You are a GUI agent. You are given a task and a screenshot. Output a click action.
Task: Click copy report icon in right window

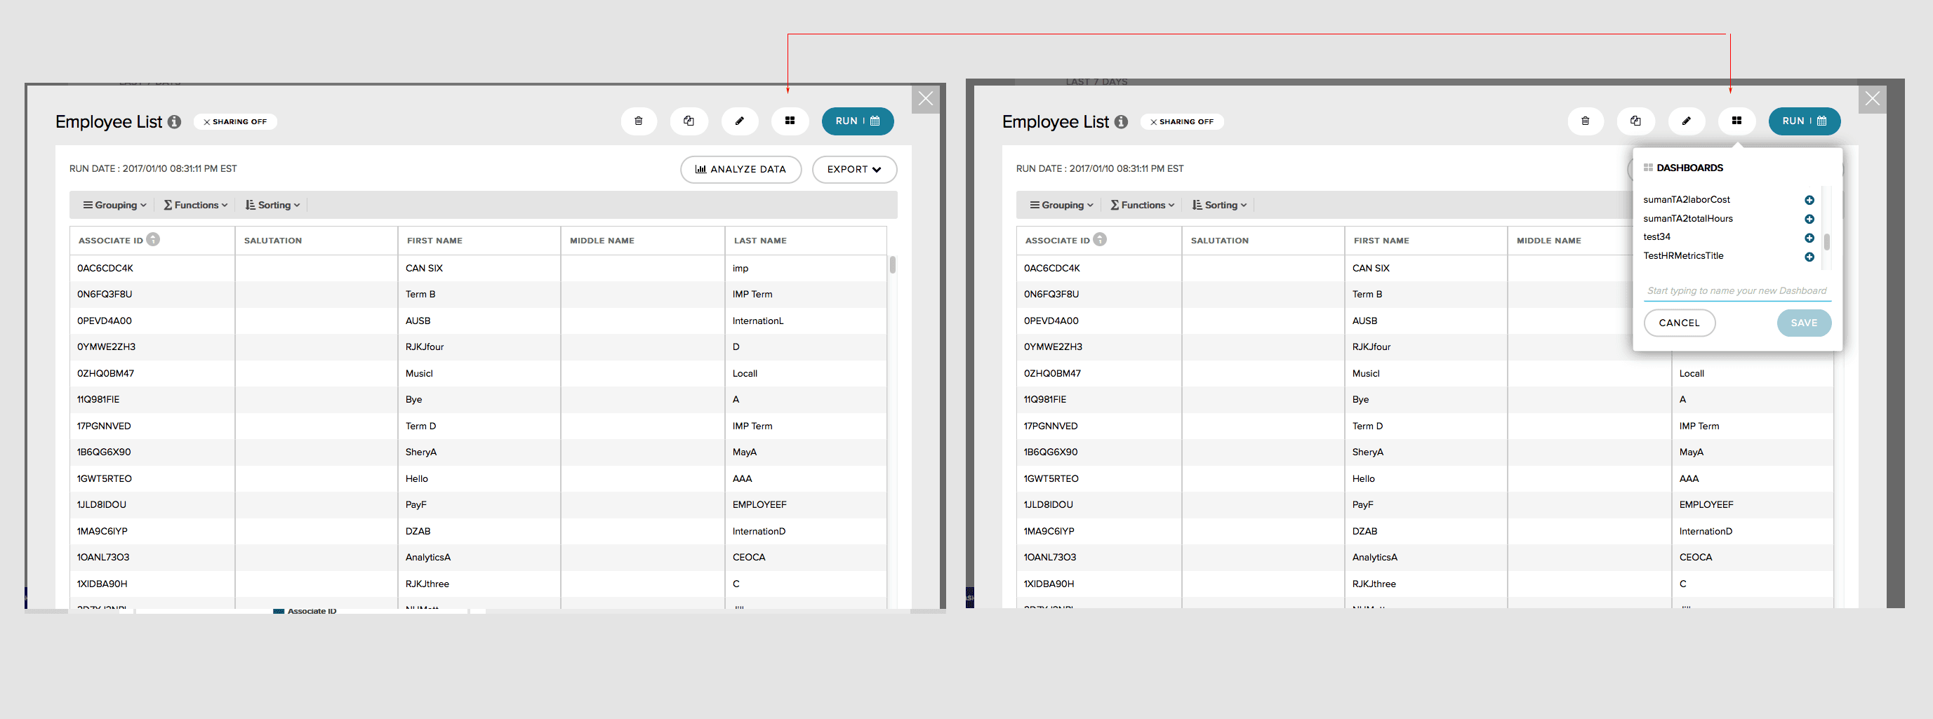point(1636,121)
